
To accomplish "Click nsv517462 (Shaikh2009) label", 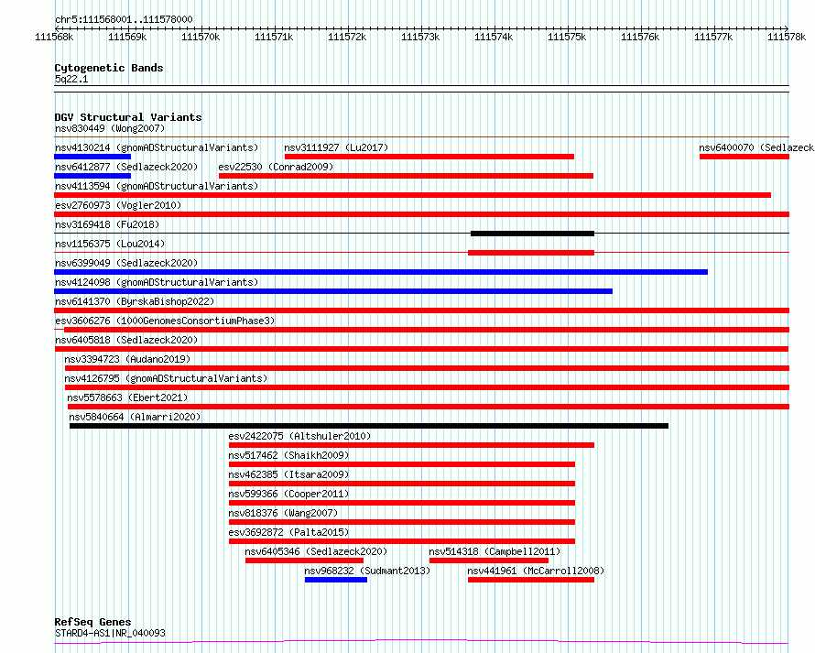I will [288, 455].
